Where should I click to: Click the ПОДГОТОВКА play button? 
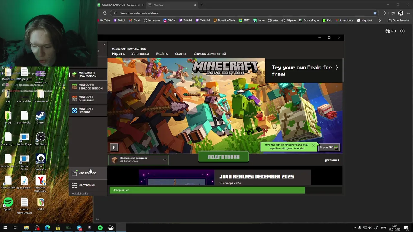[224, 157]
